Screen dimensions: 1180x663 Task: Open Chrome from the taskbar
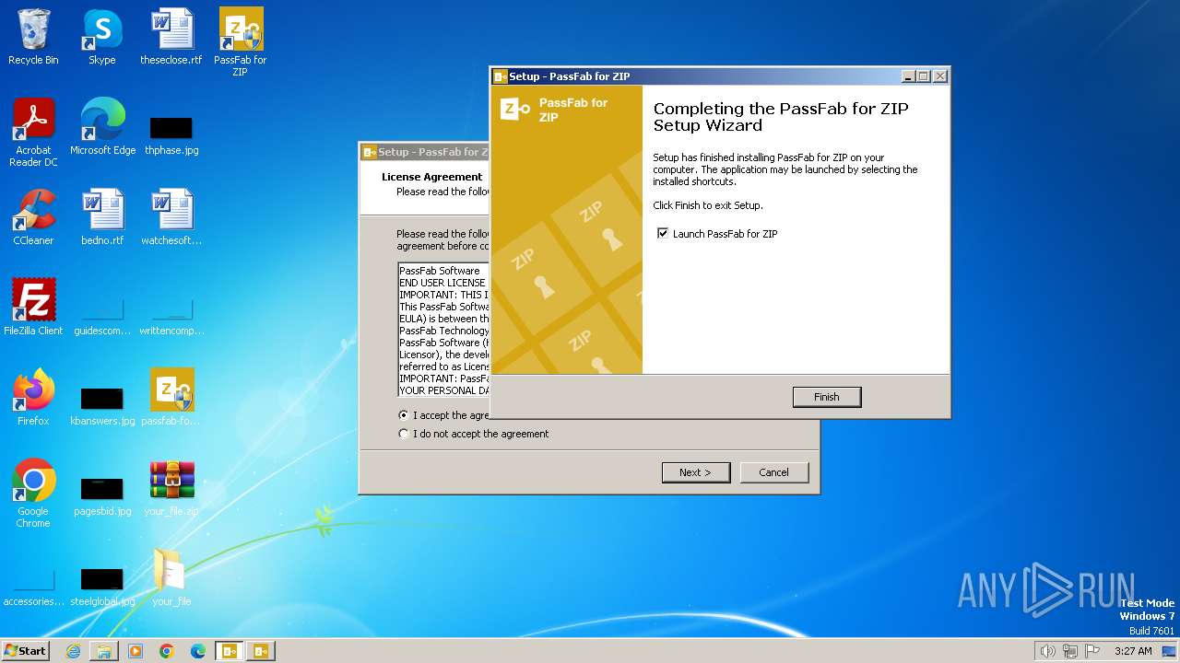167,651
